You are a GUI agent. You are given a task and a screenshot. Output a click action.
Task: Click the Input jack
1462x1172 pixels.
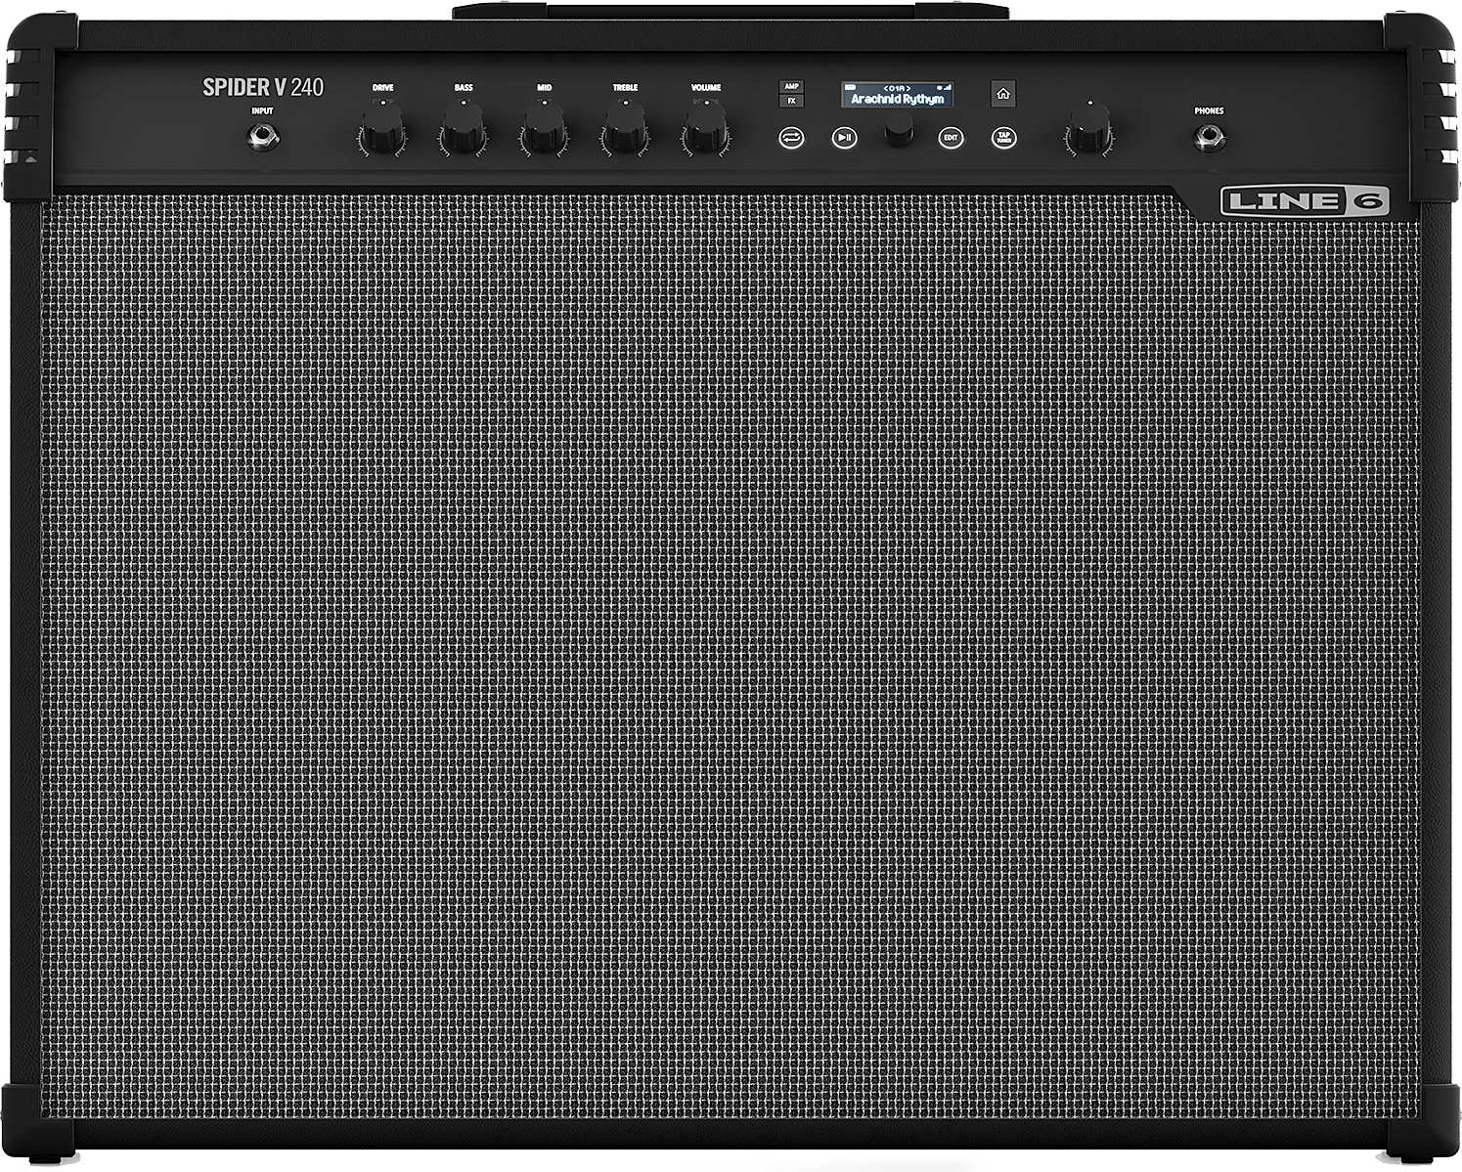coord(262,137)
